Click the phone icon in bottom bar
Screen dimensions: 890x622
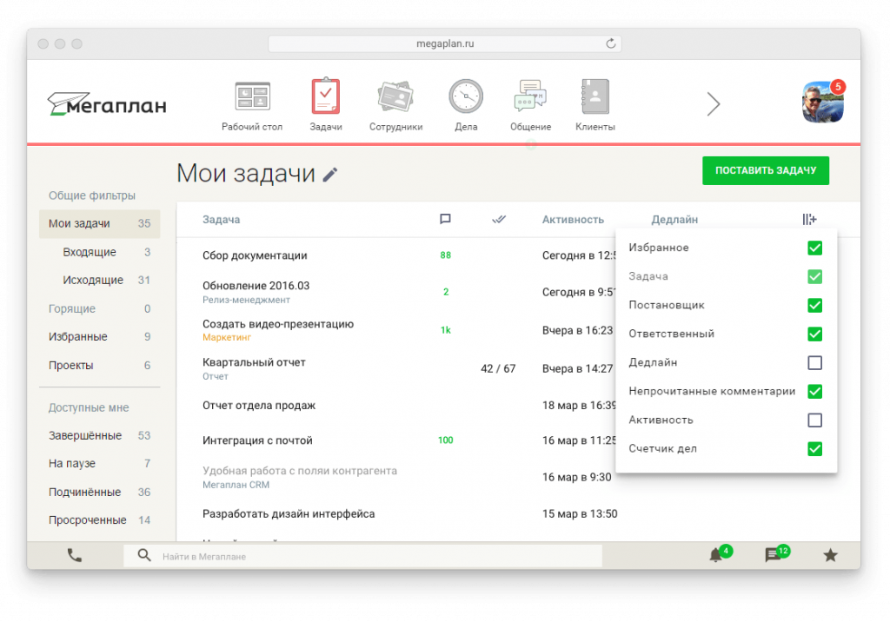point(75,555)
